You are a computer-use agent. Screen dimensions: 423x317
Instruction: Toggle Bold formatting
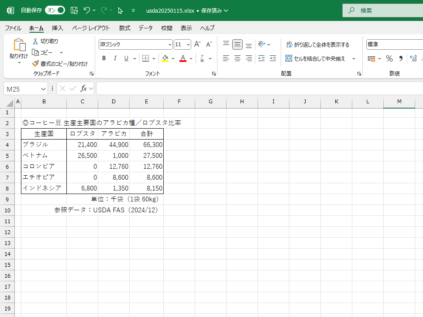(x=104, y=58)
